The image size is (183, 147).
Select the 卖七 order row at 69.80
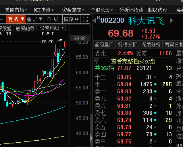click(x=133, y=113)
